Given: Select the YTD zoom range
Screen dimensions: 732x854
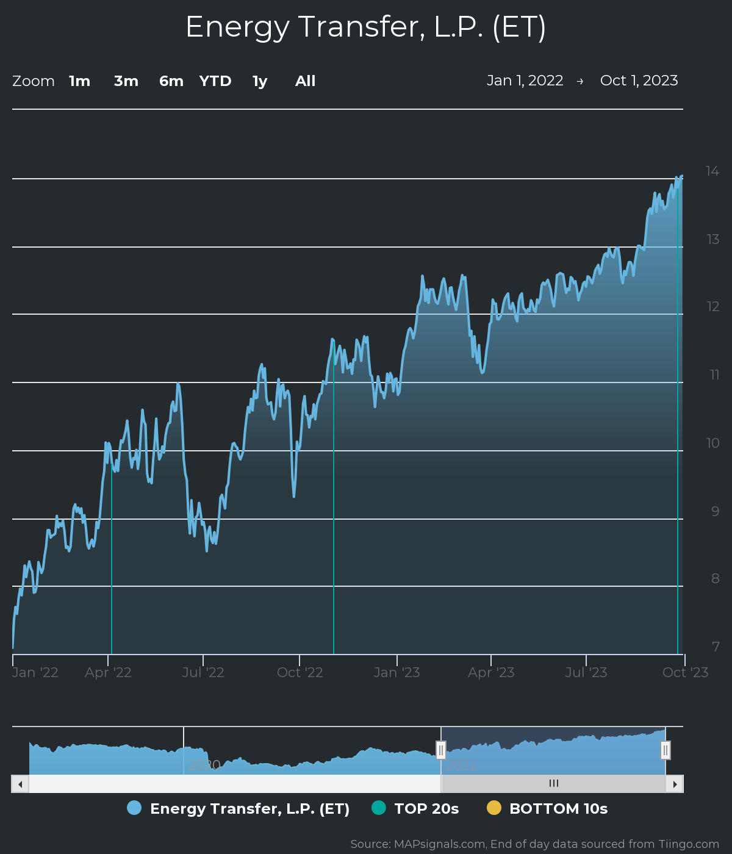Looking at the screenshot, I should tap(215, 81).
